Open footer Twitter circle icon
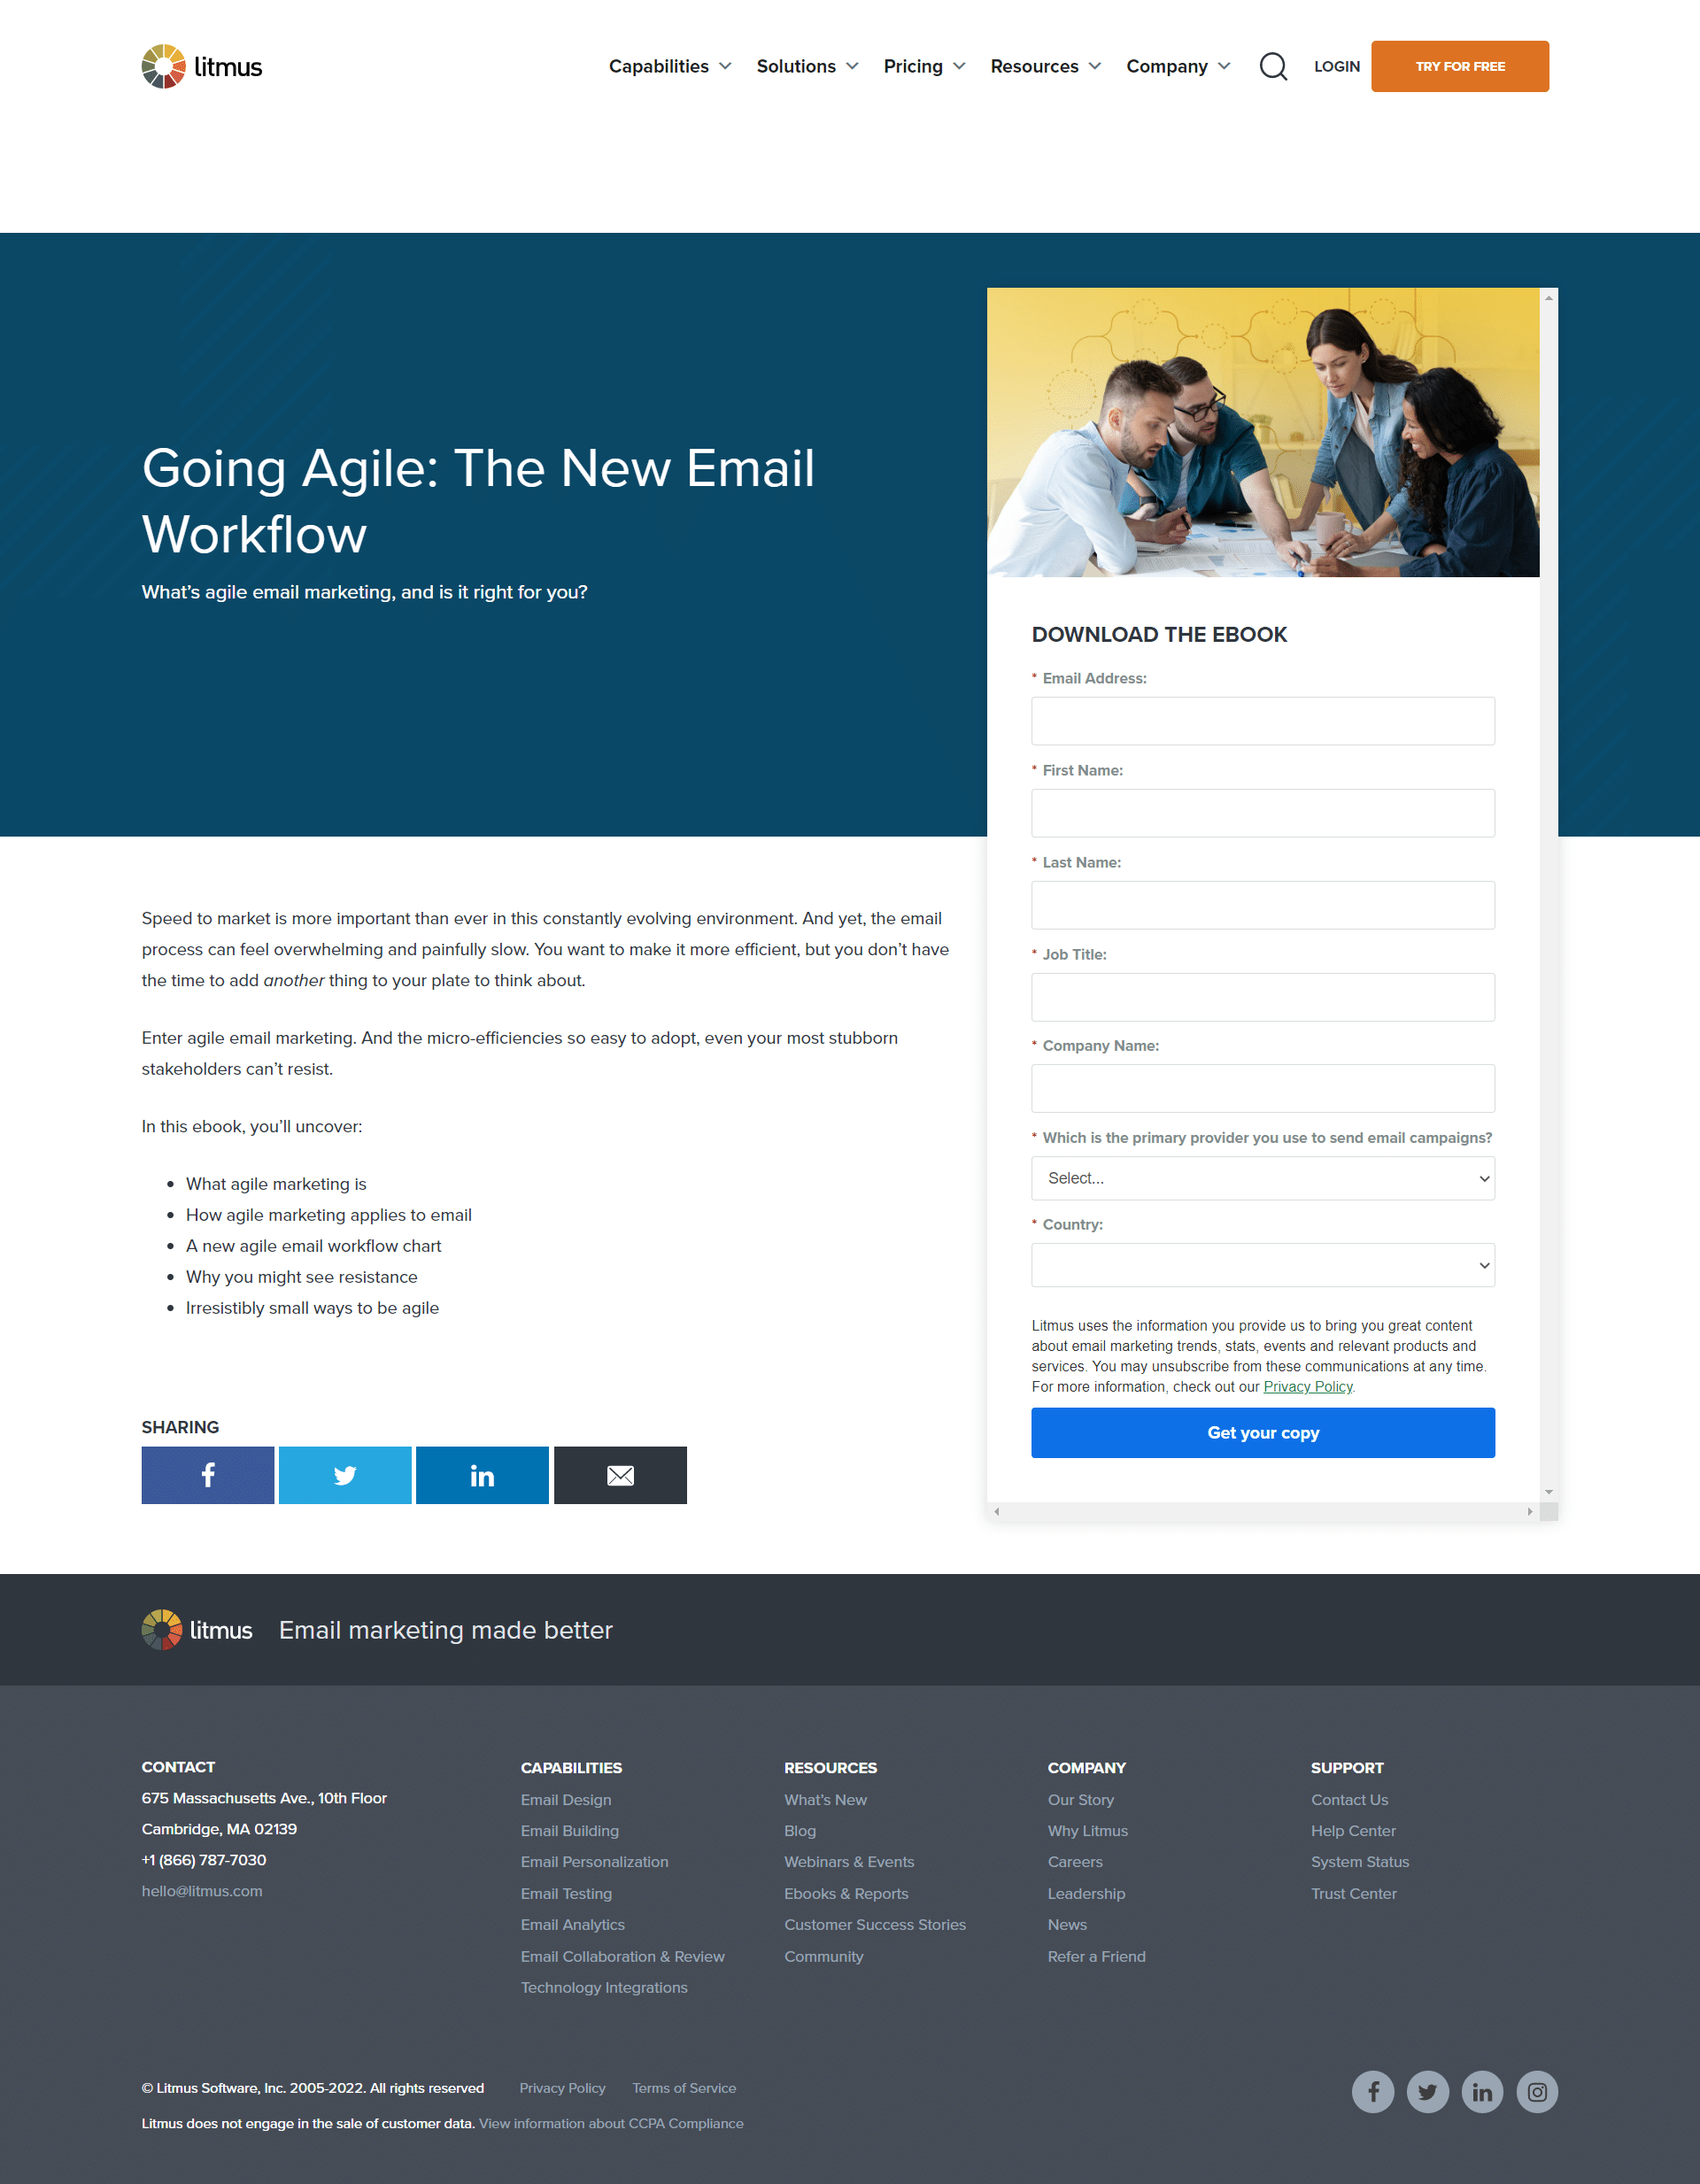Screen dimensions: 1700x2184 click(1428, 2091)
